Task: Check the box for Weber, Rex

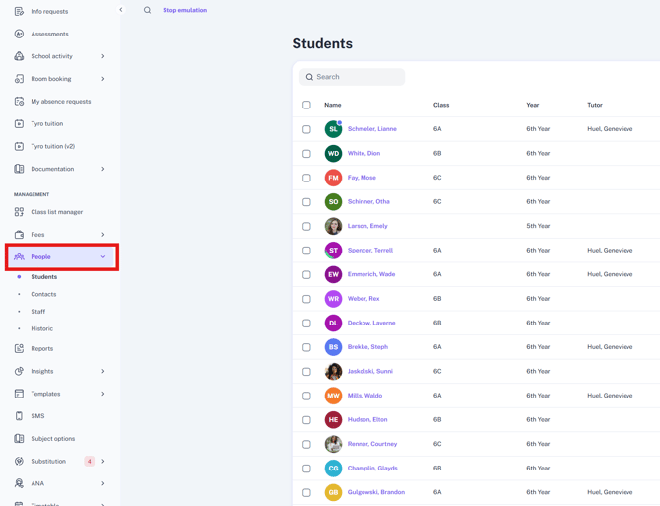Action: point(306,299)
